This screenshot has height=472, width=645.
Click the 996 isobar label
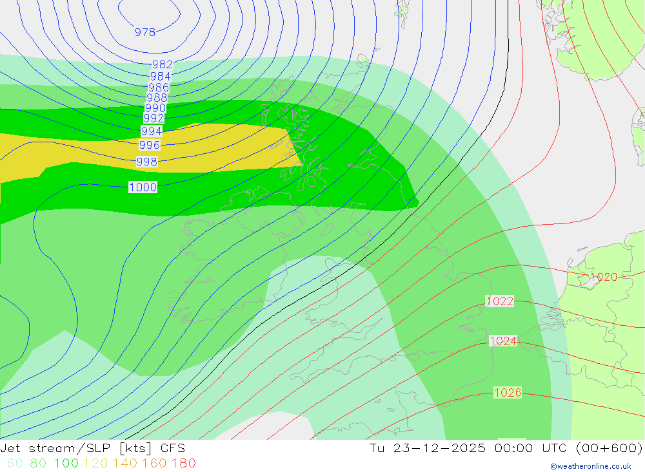[150, 145]
